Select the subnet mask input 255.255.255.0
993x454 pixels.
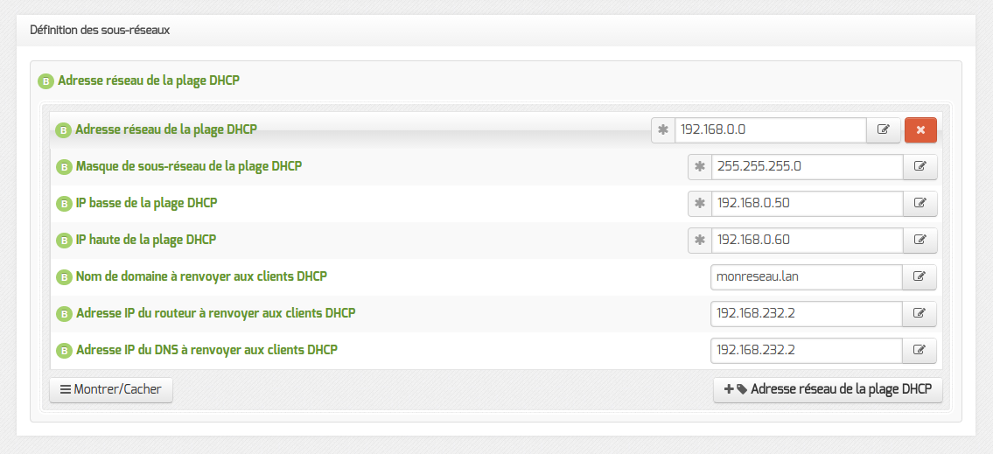pos(808,166)
